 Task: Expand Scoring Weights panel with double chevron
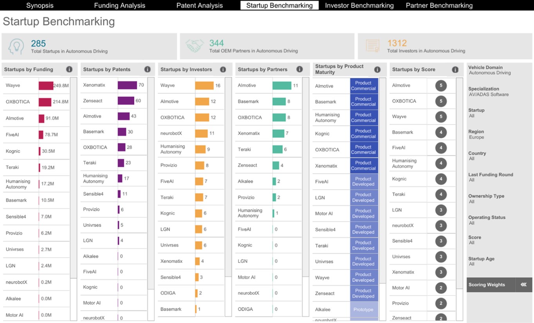523,285
